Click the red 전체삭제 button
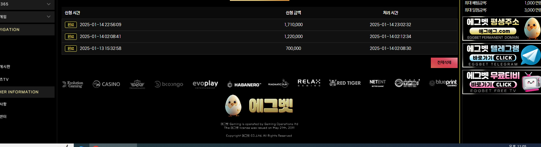The width and height of the screenshot is (541, 147). click(x=444, y=63)
